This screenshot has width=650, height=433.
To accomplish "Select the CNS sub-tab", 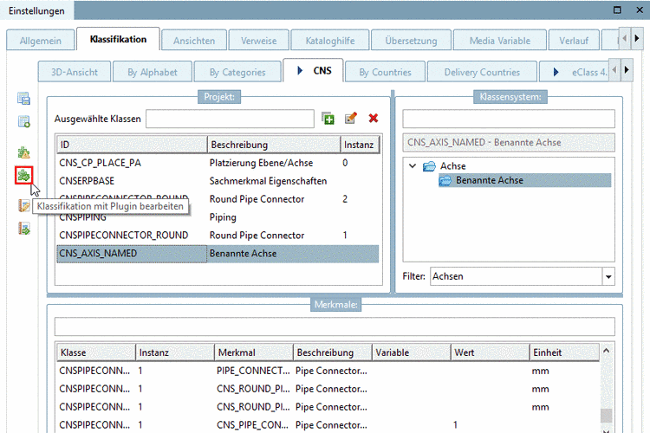I will [314, 70].
